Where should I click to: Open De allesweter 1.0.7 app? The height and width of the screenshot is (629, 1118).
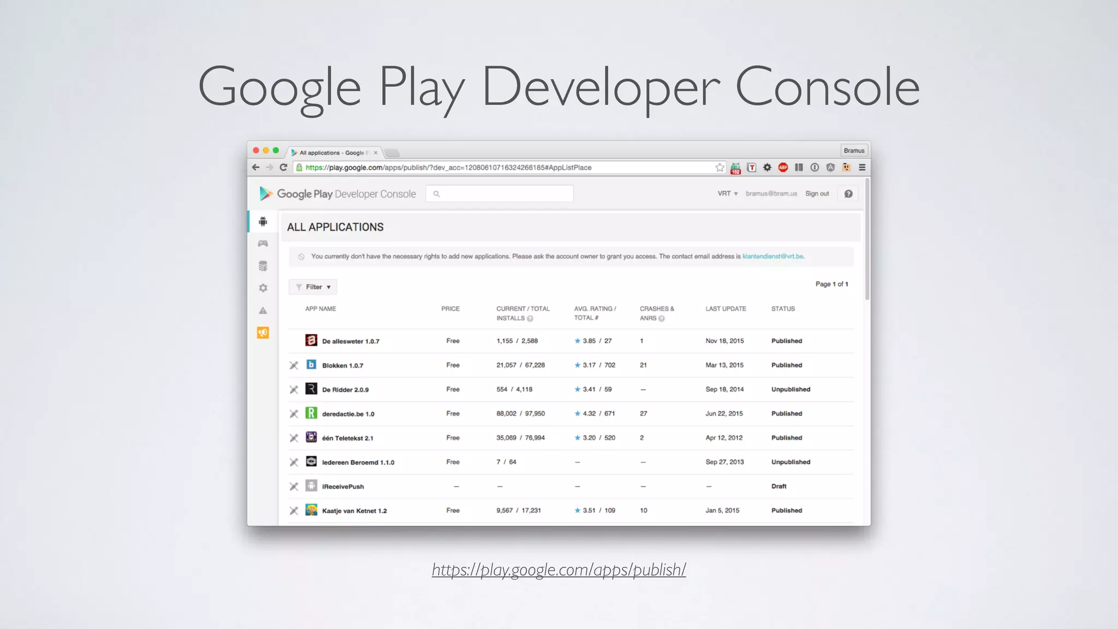pyautogui.click(x=350, y=341)
